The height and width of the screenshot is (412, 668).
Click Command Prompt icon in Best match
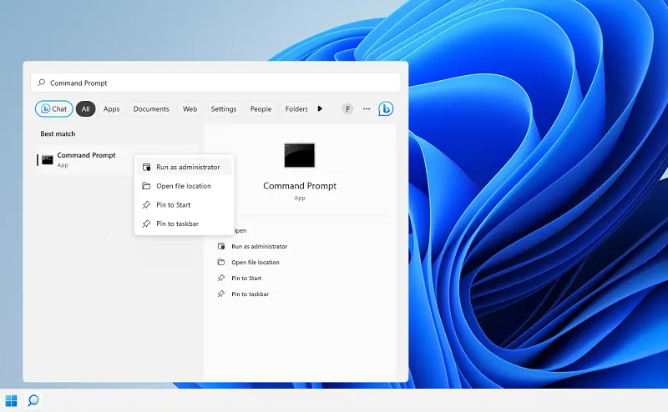click(x=48, y=160)
